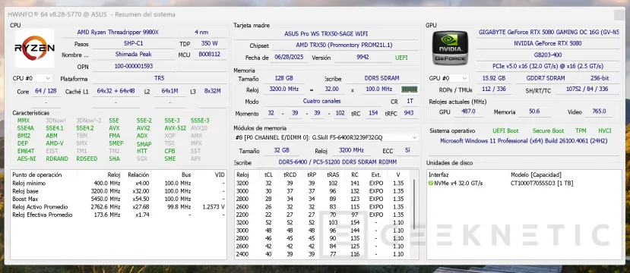Click the L2 cache value 64x1M
The height and width of the screenshot is (273, 630).
click(169, 91)
